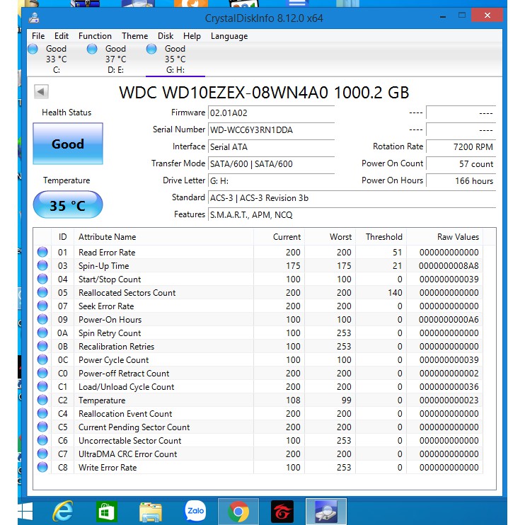
Task: Click raw value 0000000008A8 of Spin-Up Time
Action: point(449,266)
